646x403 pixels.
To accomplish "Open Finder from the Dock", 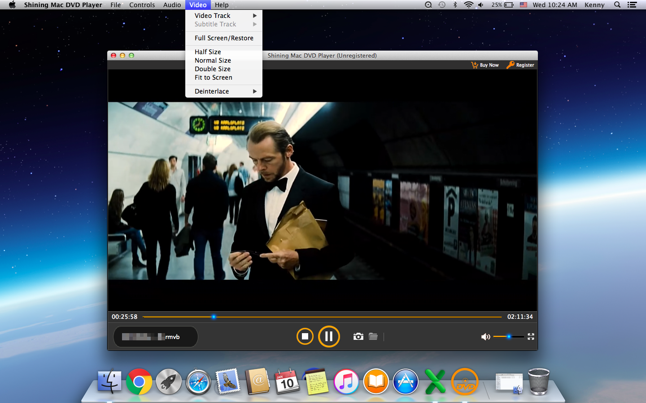I will click(109, 382).
